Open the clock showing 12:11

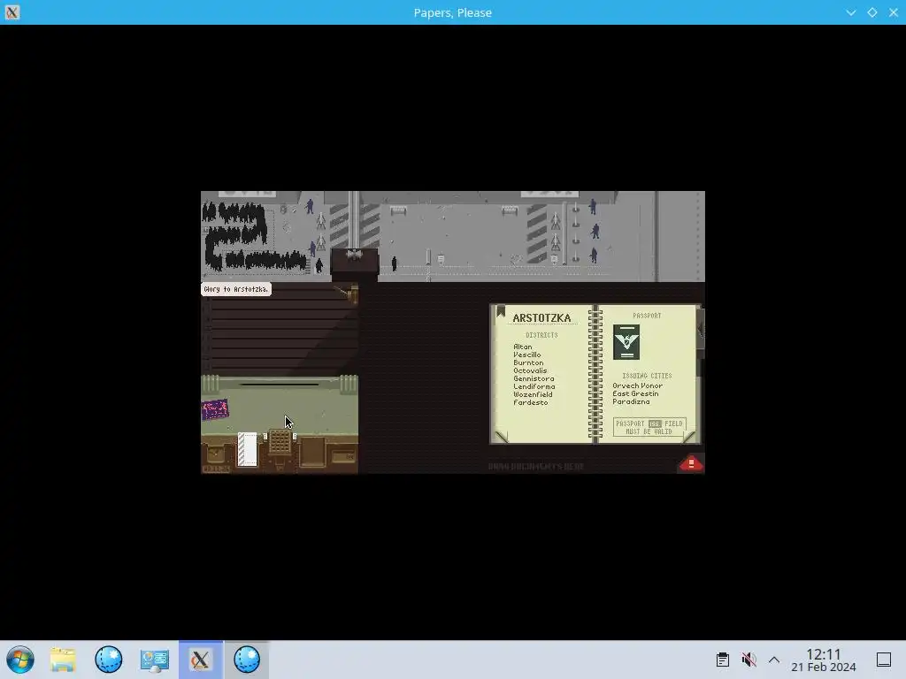click(x=824, y=660)
